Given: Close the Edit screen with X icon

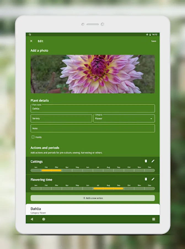Looking at the screenshot, I should 31,41.
